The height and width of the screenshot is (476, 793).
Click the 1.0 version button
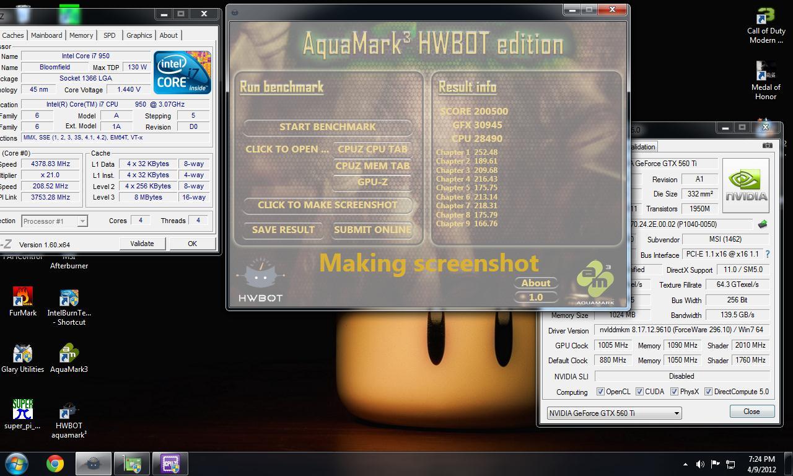(x=536, y=297)
